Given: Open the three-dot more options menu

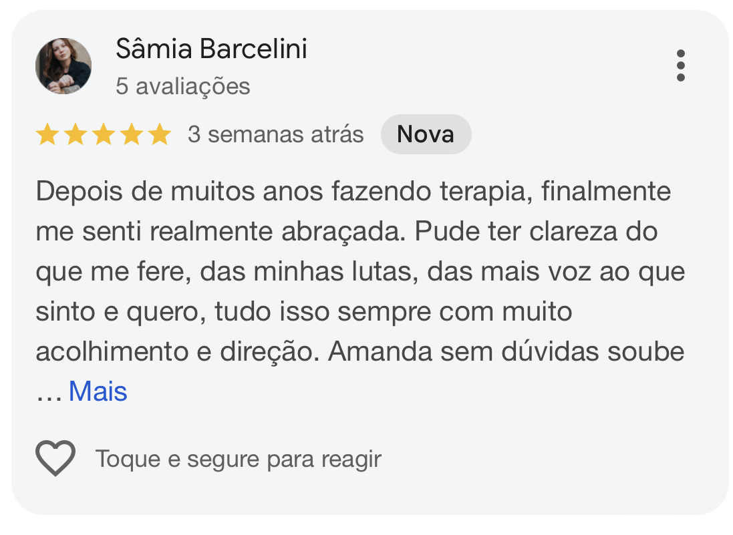Looking at the screenshot, I should tap(680, 65).
